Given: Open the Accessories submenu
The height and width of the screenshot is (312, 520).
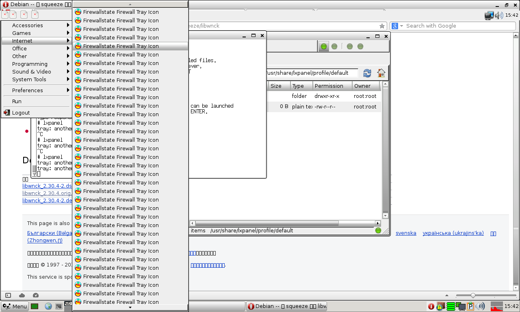Looking at the screenshot, I should click(x=36, y=25).
